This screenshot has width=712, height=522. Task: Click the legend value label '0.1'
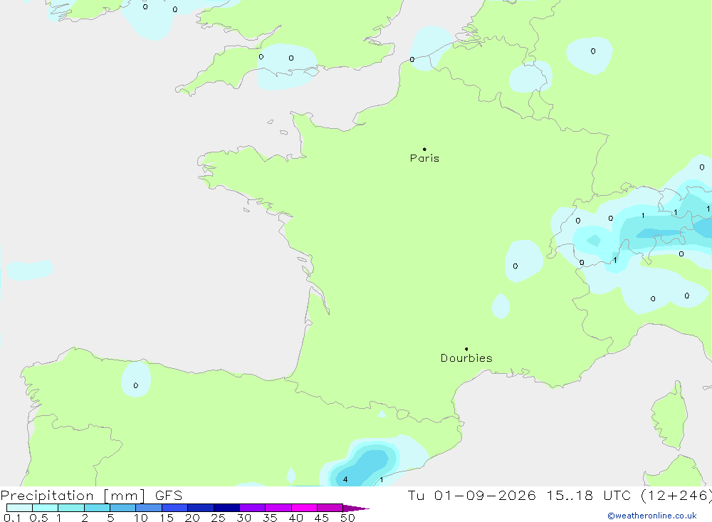pyautogui.click(x=12, y=518)
